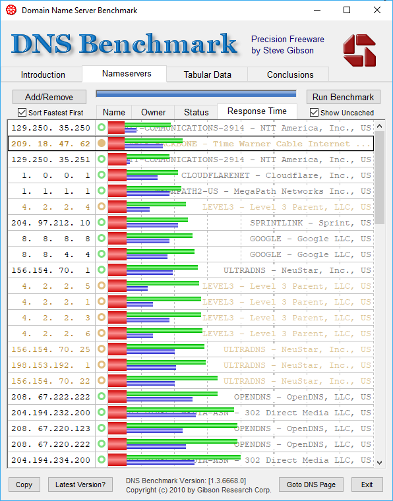Click Precision Freeware by Steve Gibson text
The image size is (393, 501).
pos(287,45)
